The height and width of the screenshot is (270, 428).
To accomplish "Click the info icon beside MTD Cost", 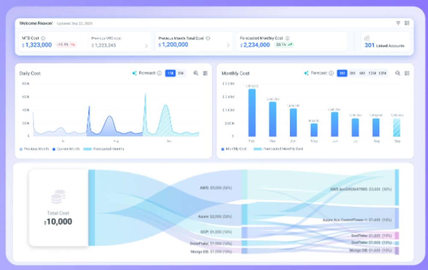I will [x=43, y=38].
